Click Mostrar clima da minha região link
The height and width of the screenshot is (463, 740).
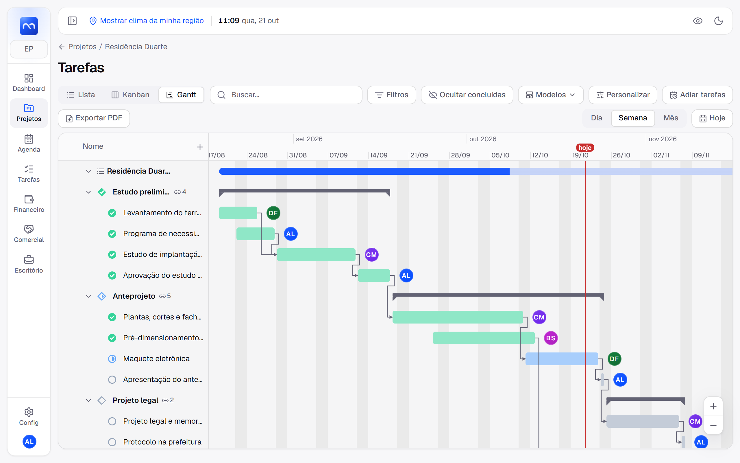(x=147, y=21)
